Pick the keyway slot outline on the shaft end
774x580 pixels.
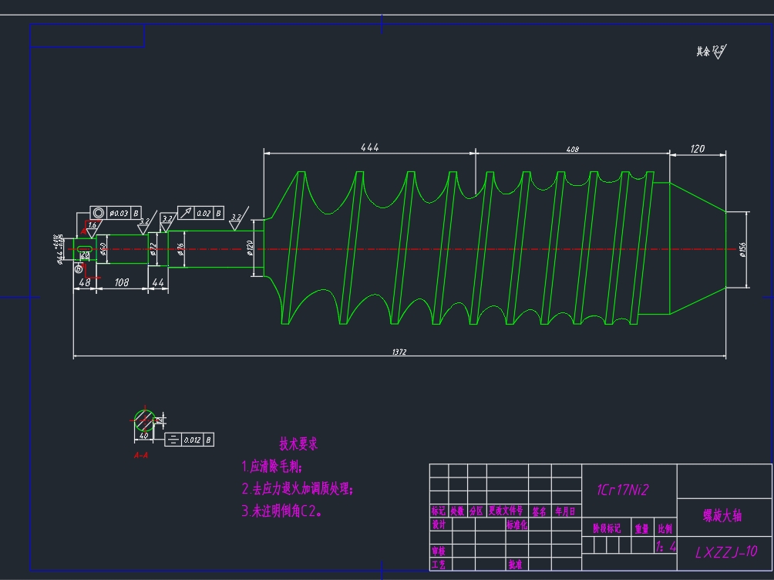pyautogui.click(x=85, y=248)
